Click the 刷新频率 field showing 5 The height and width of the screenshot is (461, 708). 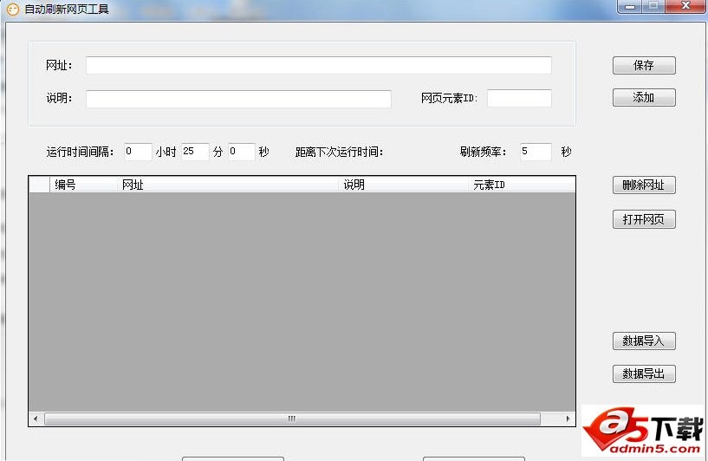(536, 152)
